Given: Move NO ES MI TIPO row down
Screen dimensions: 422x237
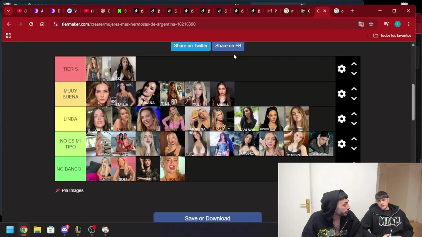Looking at the screenshot, I should (x=354, y=148).
